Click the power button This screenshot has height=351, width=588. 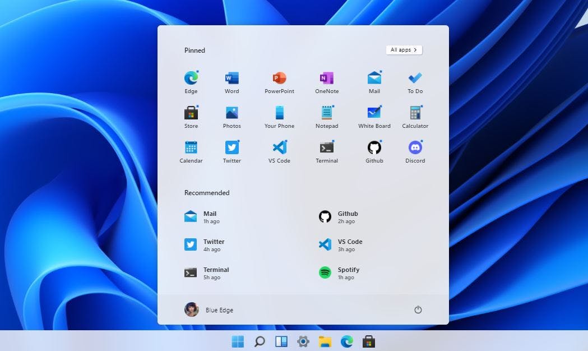tap(418, 310)
